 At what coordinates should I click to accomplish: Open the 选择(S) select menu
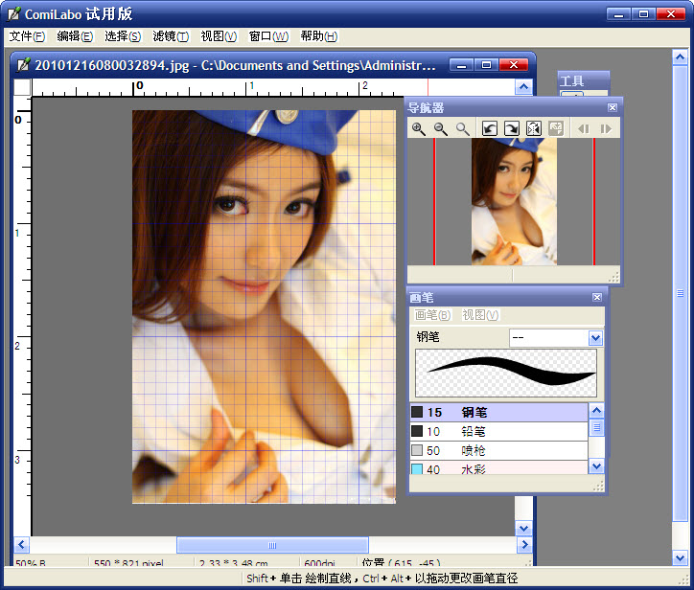point(123,36)
